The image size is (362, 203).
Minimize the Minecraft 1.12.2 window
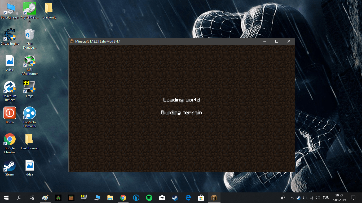[264, 41]
